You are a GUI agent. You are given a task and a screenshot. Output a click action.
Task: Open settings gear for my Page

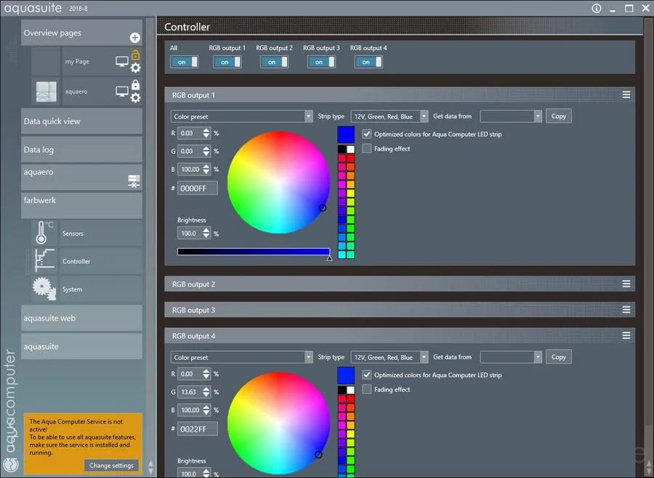point(136,68)
